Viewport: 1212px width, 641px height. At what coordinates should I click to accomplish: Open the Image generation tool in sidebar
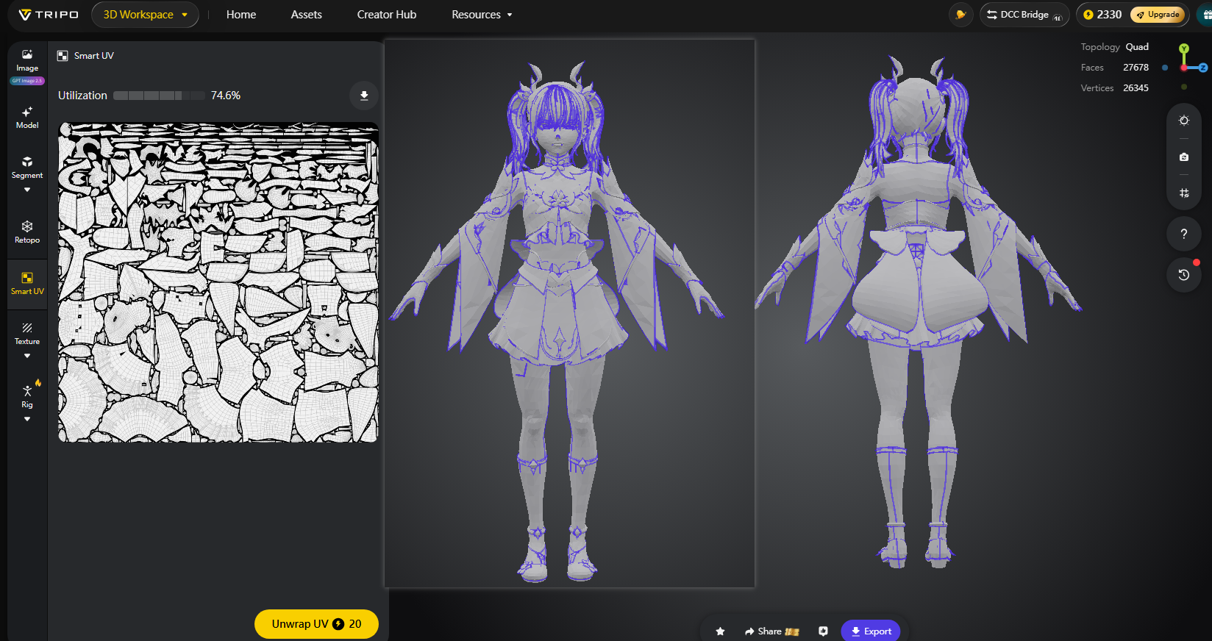pos(27,61)
